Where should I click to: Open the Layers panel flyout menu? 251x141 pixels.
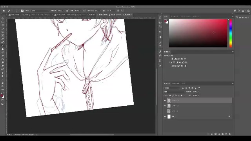(233, 83)
